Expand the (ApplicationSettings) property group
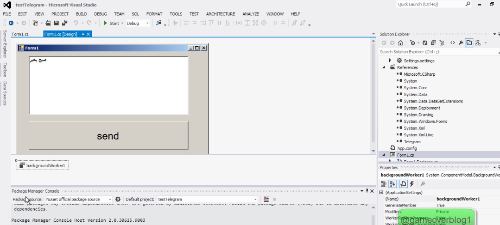The image size is (500, 225). (381, 193)
